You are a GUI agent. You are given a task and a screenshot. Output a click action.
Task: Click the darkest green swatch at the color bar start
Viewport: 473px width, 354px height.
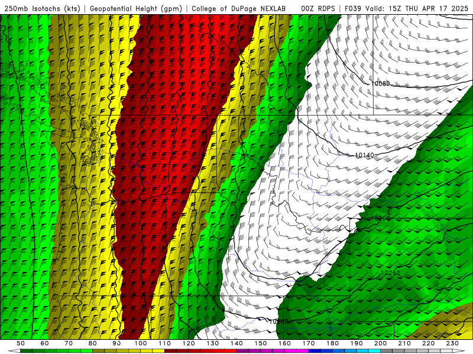click(x=27, y=351)
